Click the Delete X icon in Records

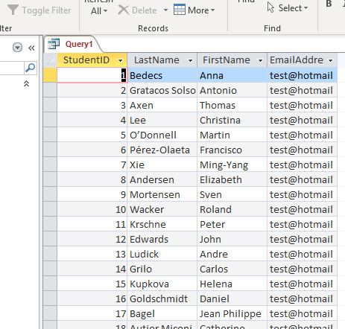pos(123,10)
